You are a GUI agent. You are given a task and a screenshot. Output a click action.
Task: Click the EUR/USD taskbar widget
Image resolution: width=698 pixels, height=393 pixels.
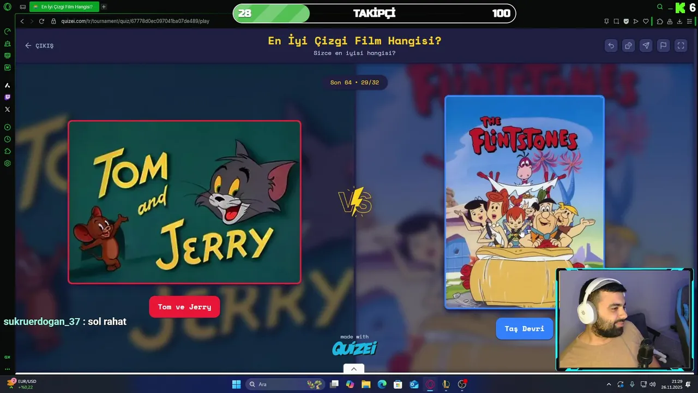point(21,384)
